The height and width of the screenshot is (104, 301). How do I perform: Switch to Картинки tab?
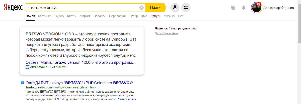(x=45, y=16)
